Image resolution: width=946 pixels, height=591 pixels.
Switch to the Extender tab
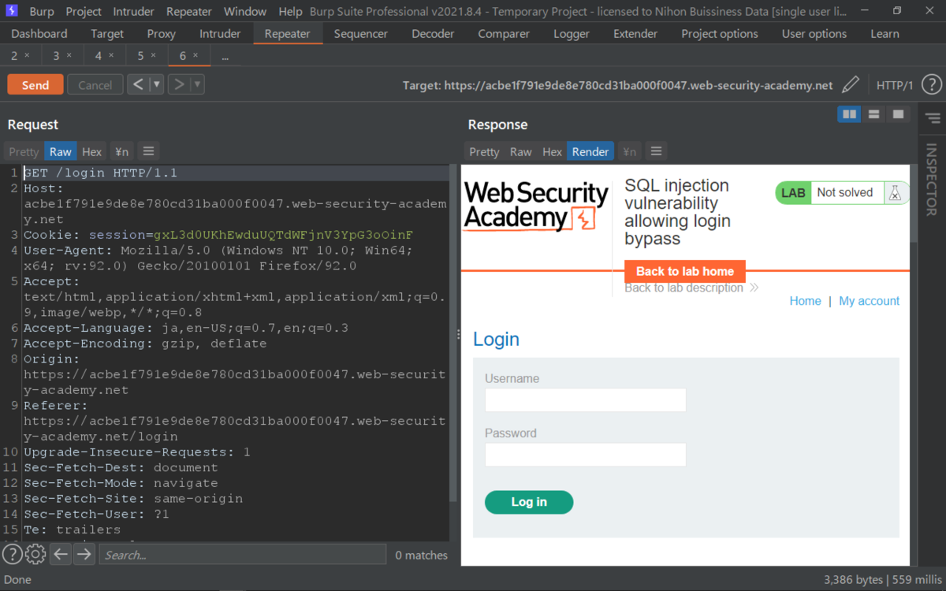(635, 34)
